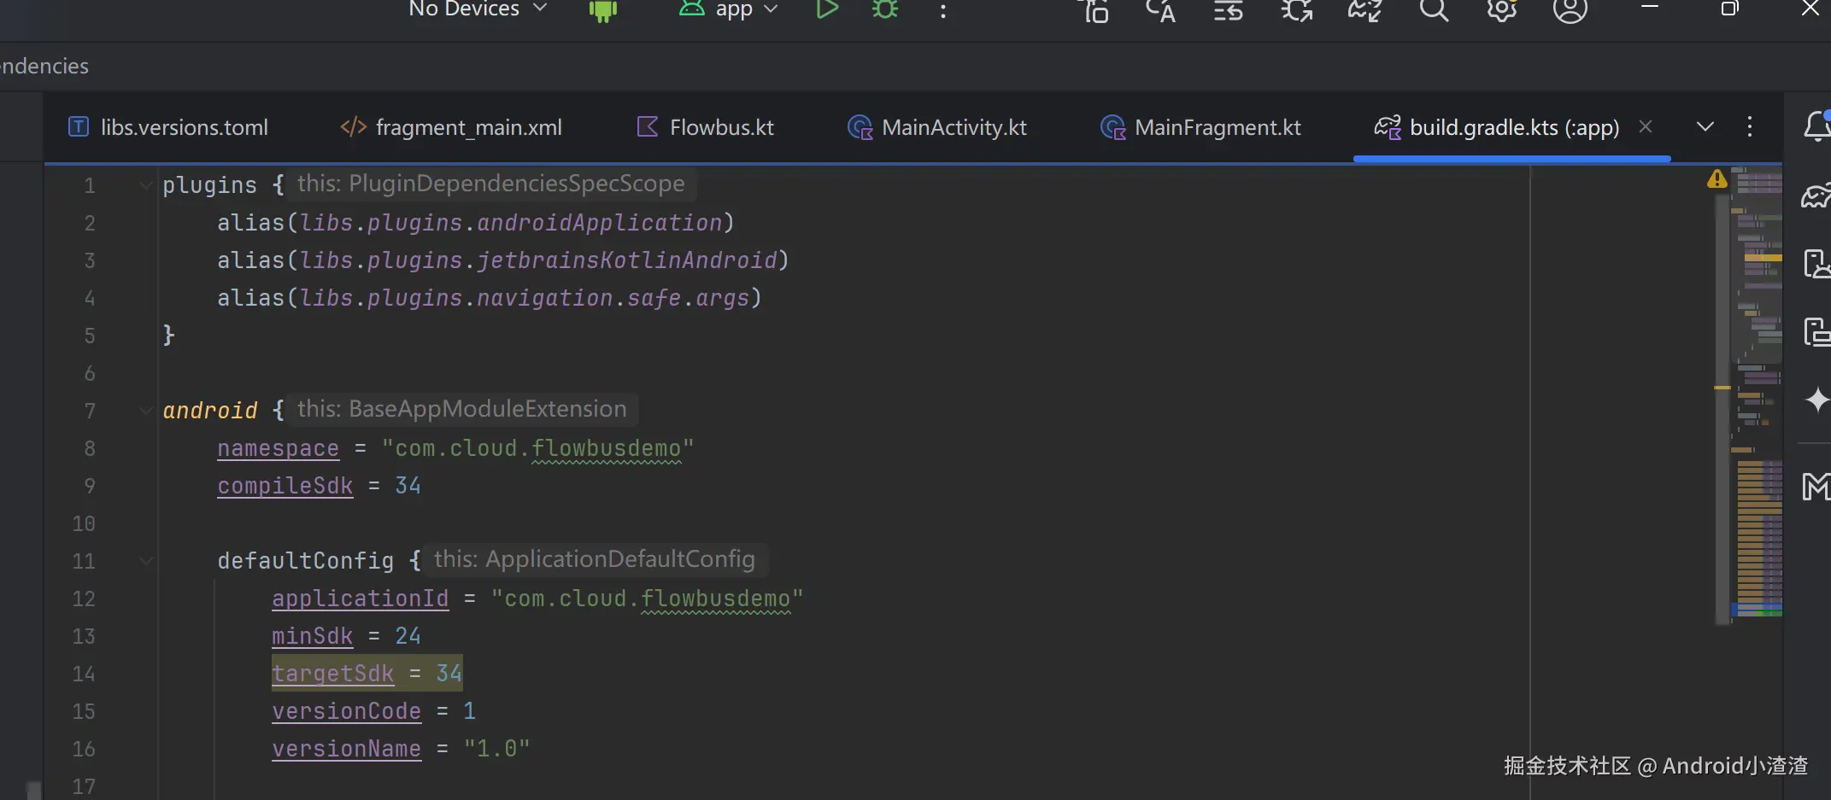
Task: Open the Flowbus.kt tab
Action: tap(706, 127)
